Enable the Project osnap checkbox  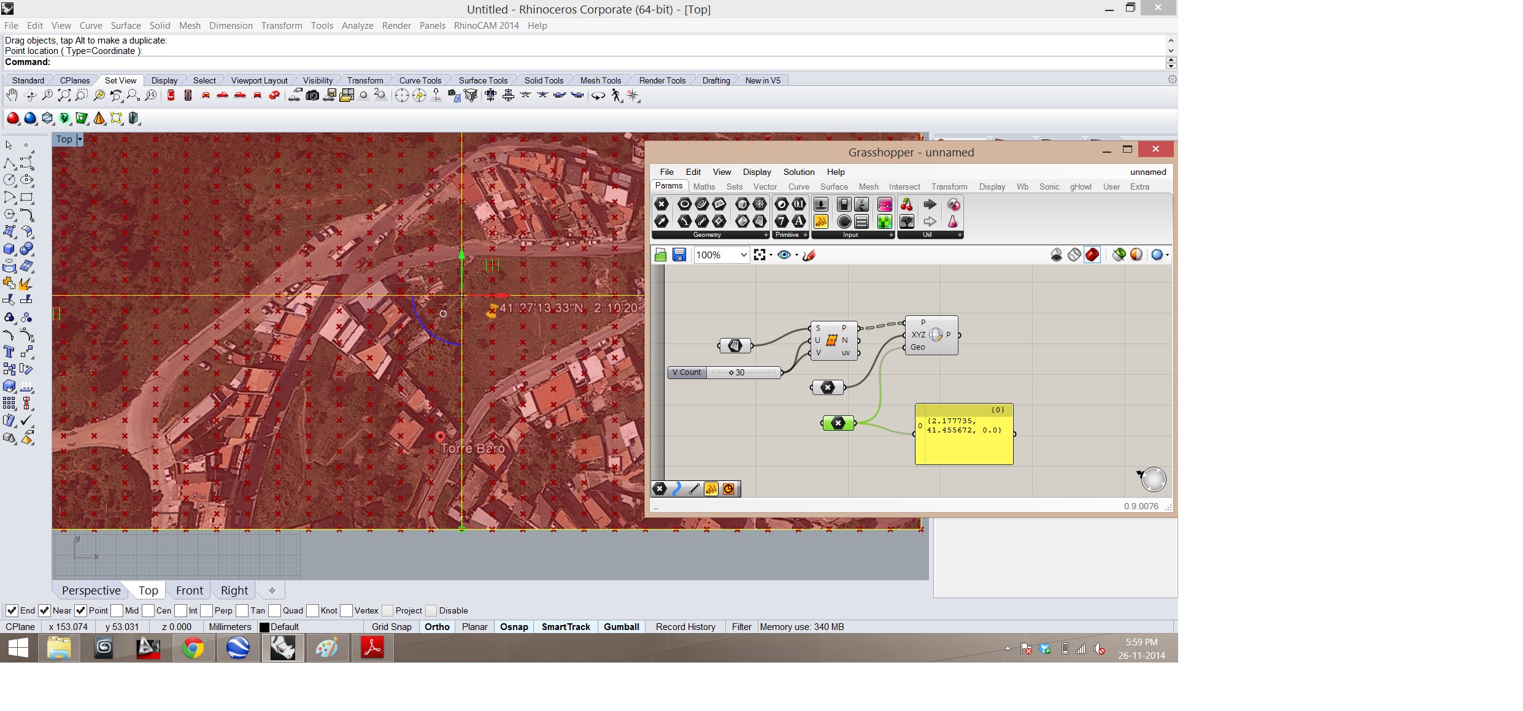(388, 610)
